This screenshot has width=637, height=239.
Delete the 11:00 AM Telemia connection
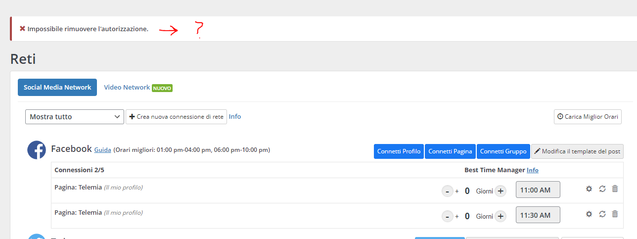click(615, 189)
